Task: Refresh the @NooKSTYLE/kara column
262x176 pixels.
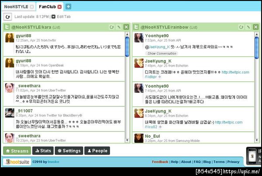Action: tap(112, 27)
